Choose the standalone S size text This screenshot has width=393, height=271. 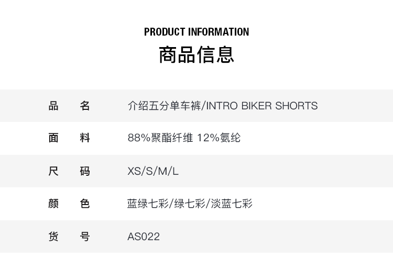[x=150, y=171]
